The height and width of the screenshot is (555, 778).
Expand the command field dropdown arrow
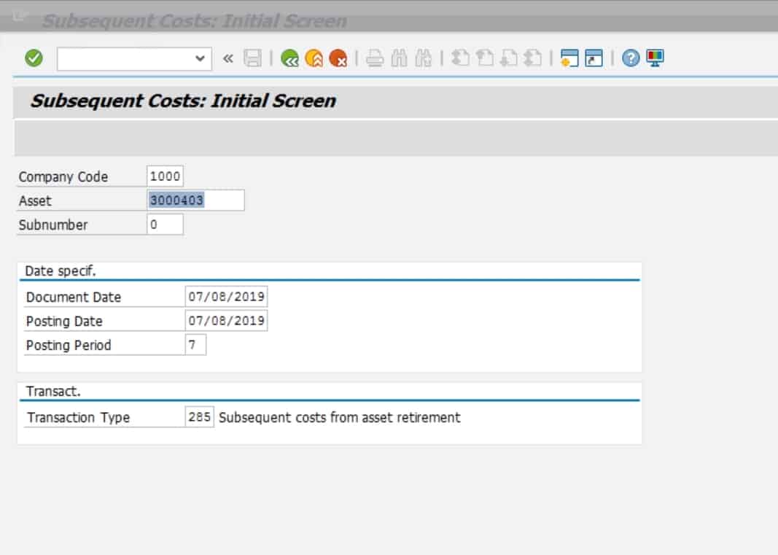(201, 59)
